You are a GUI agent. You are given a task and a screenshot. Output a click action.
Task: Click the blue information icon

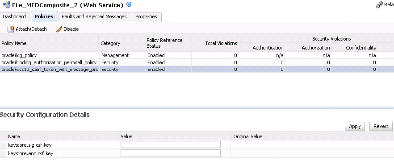[129, 4]
